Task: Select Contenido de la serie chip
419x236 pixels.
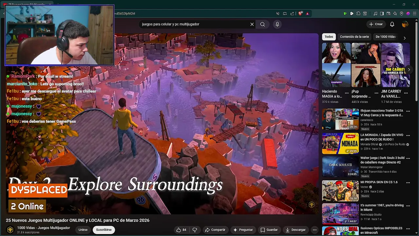Action: pos(354,37)
